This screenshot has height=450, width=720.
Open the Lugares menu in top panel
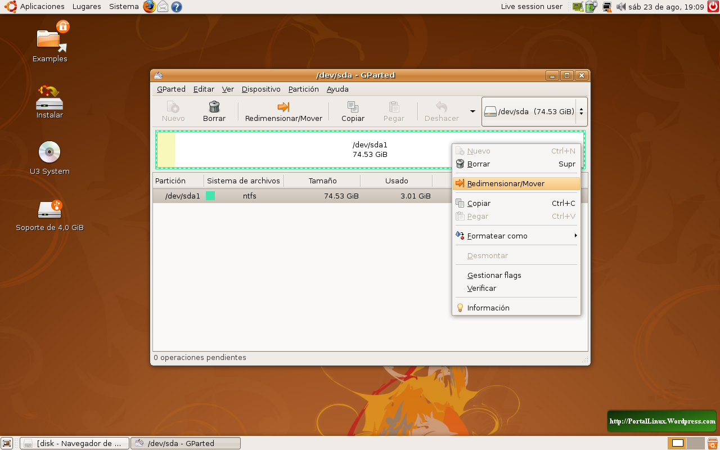click(x=87, y=7)
